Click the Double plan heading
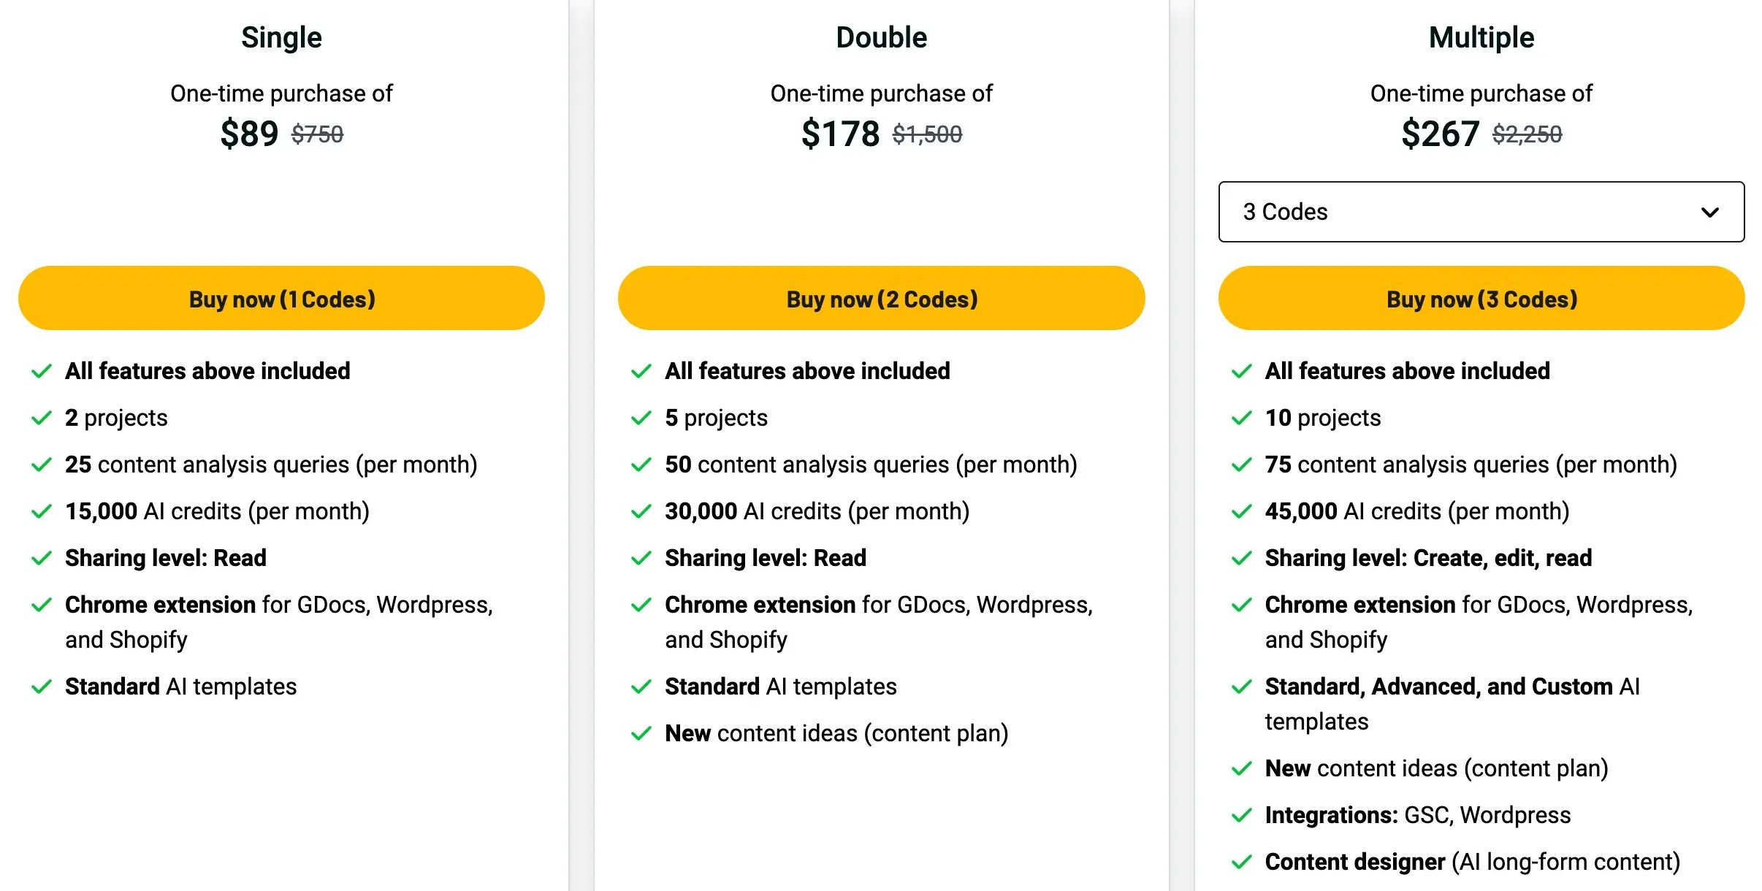The height and width of the screenshot is (891, 1762). pyautogui.click(x=881, y=37)
